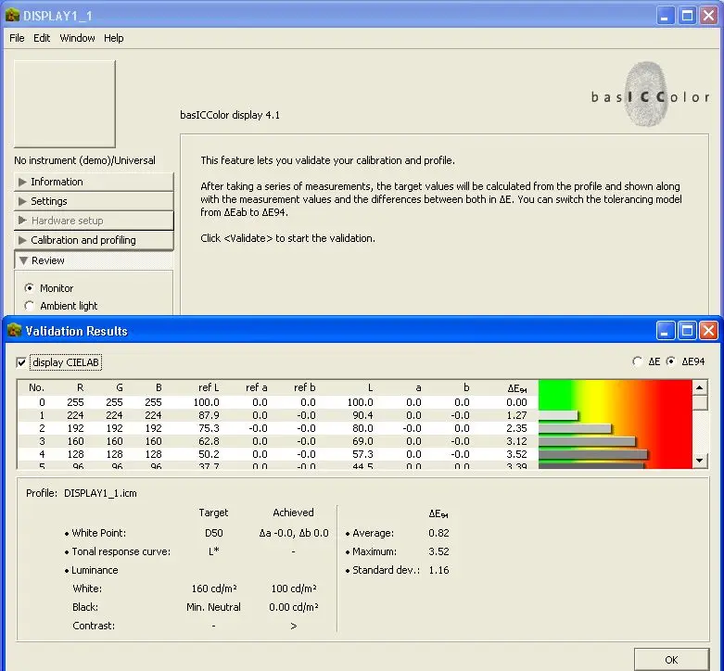Screen dimensions: 724x671
Task: Click the 87.9 ref L value
Action: 209,415
